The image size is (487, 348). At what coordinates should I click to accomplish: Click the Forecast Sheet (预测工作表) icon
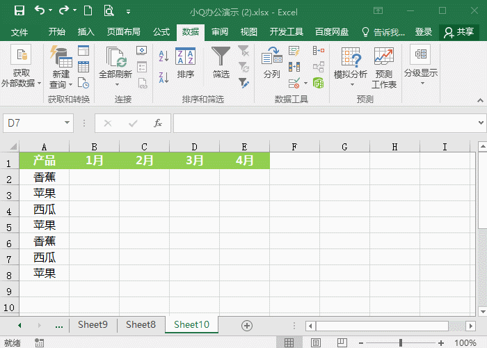[384, 66]
